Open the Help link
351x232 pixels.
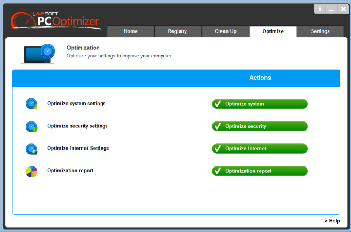(x=332, y=221)
